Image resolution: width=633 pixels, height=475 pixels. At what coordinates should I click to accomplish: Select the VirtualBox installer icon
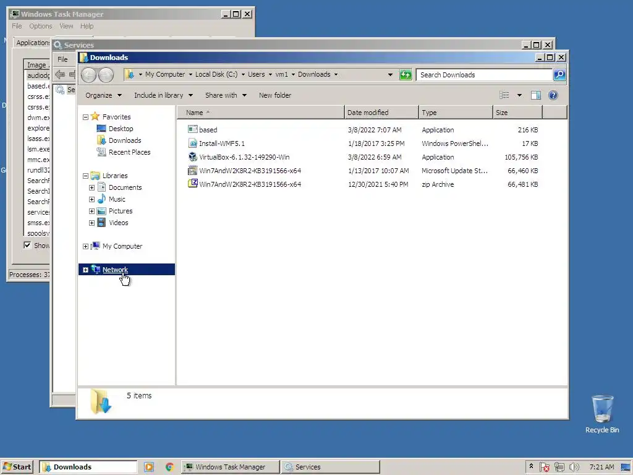coord(193,156)
